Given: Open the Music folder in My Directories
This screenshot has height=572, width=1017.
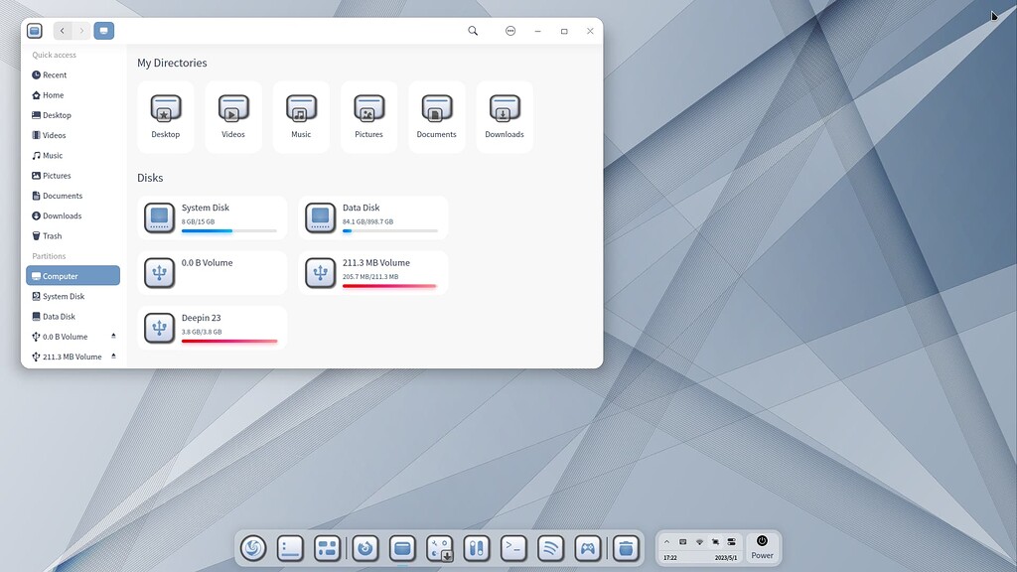Looking at the screenshot, I should [301, 111].
